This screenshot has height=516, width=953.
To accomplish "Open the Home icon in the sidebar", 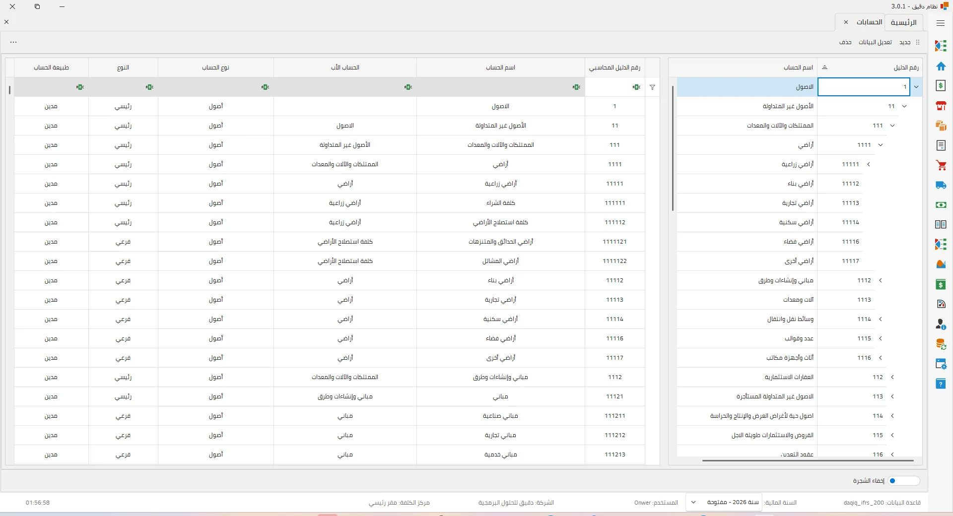I will click(x=941, y=66).
